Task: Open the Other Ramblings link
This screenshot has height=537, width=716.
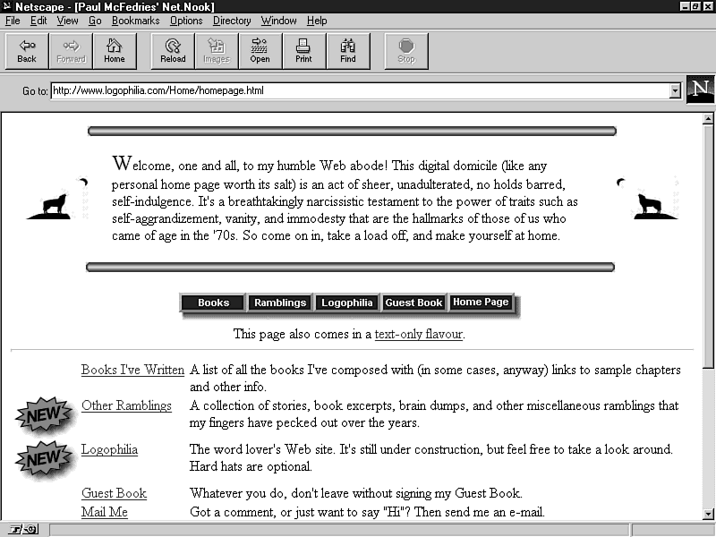Action: pos(126,405)
